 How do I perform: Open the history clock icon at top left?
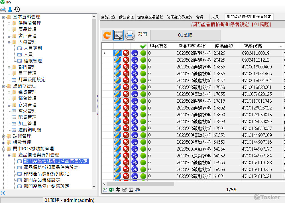[x=17, y=9]
